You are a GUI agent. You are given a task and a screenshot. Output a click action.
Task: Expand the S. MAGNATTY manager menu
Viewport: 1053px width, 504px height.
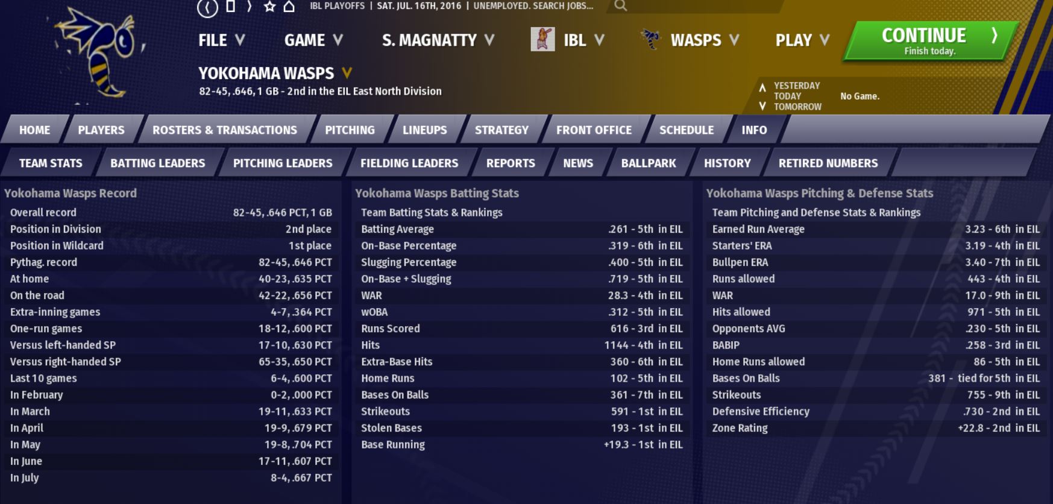[438, 40]
